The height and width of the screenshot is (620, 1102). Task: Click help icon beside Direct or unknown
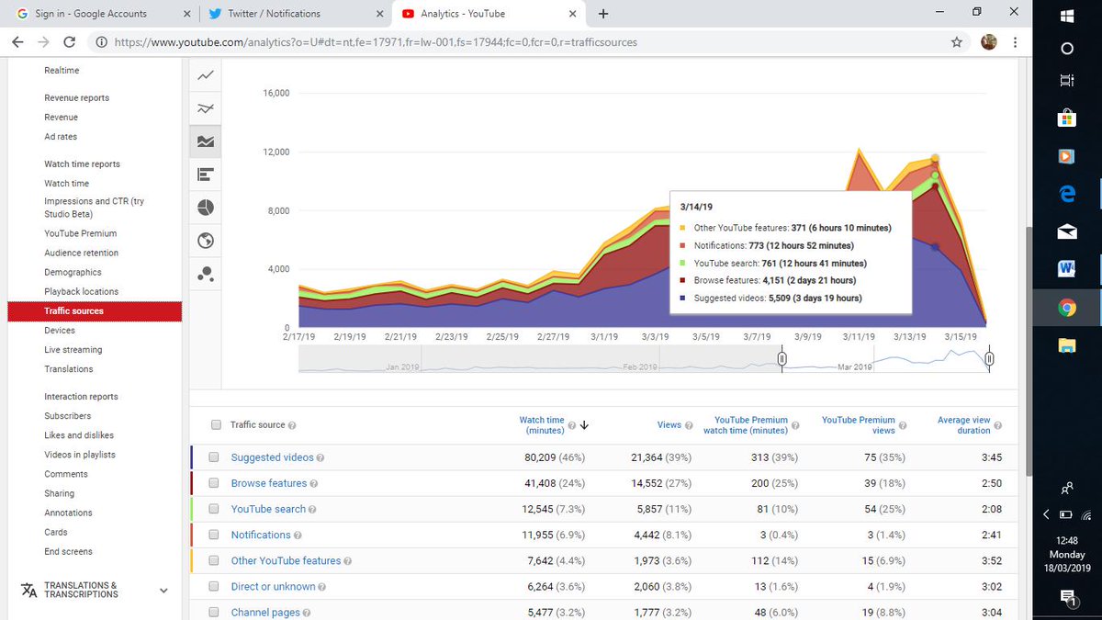(322, 587)
